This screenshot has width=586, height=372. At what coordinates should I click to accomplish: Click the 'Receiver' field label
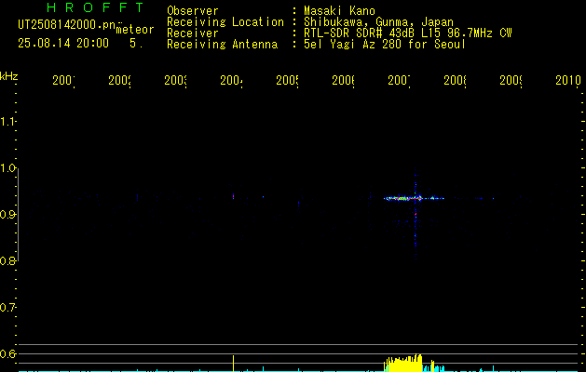pos(193,33)
